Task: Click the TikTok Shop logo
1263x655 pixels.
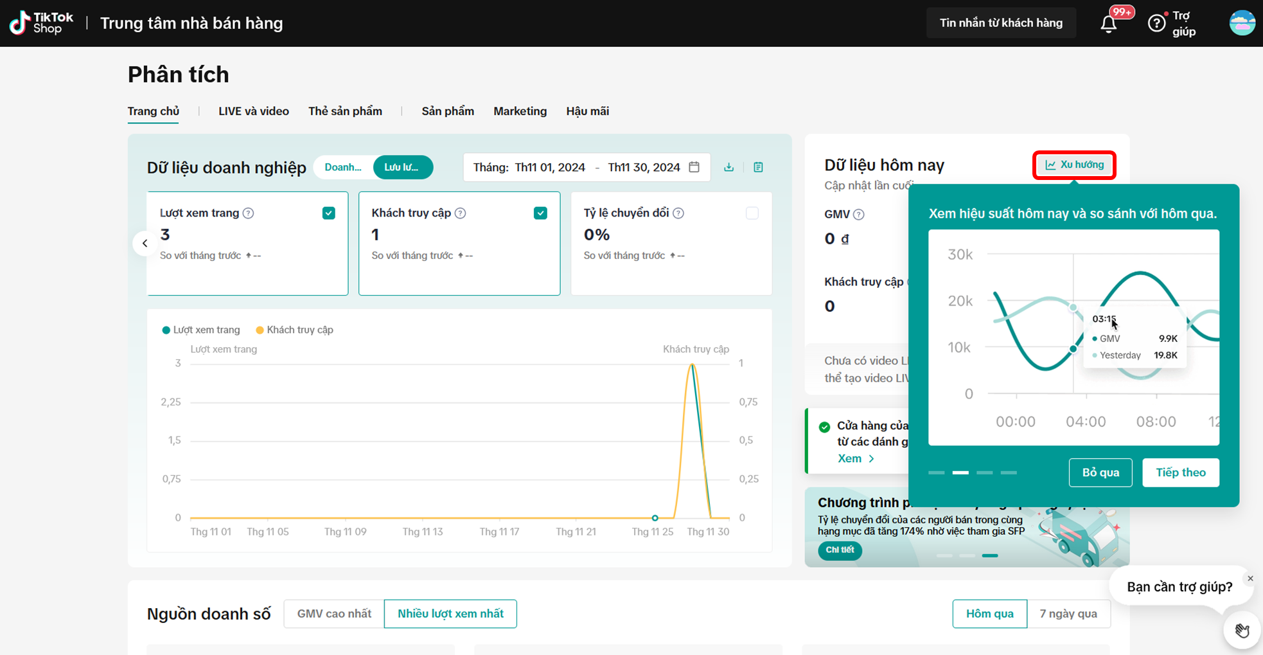Action: tap(41, 23)
